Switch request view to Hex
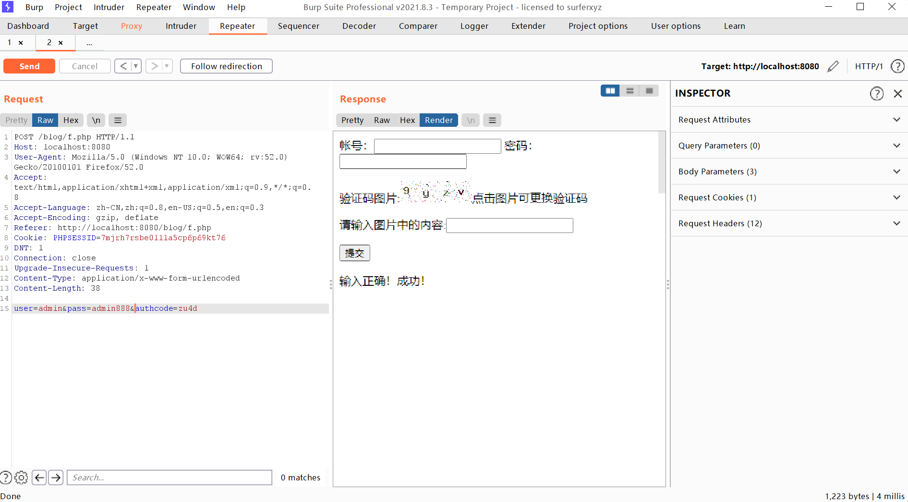Image resolution: width=908 pixels, height=502 pixels. point(71,120)
